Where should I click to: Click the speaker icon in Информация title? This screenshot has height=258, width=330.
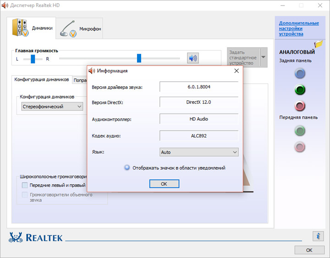click(x=92, y=71)
